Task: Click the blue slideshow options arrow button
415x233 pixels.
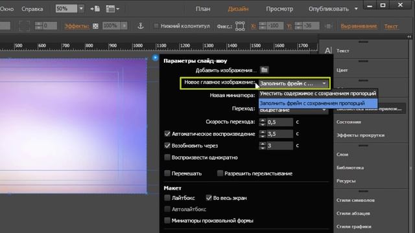Action: tap(156, 58)
